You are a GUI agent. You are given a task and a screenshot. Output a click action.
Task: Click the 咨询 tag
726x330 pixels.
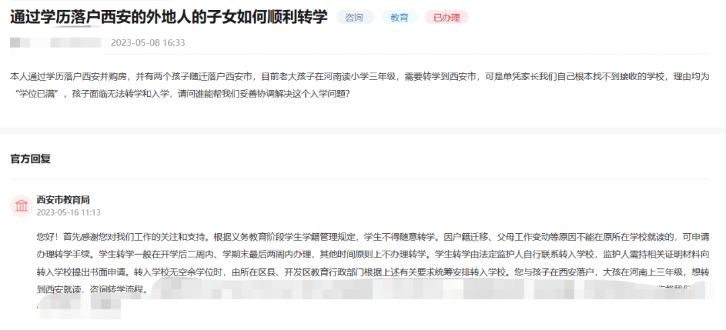[355, 17]
